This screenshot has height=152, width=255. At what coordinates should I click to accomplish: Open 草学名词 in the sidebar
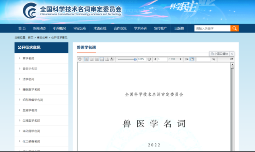click(x=28, y=58)
